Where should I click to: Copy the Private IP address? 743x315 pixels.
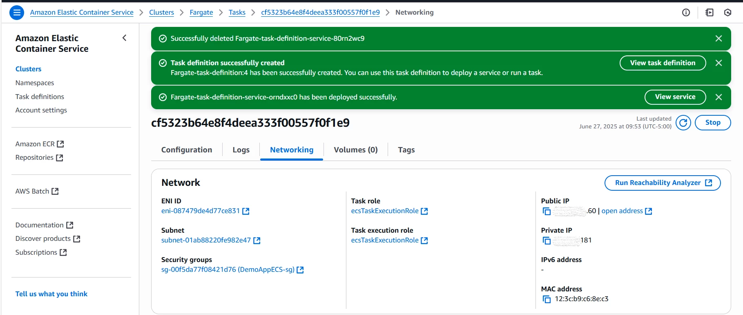click(547, 240)
